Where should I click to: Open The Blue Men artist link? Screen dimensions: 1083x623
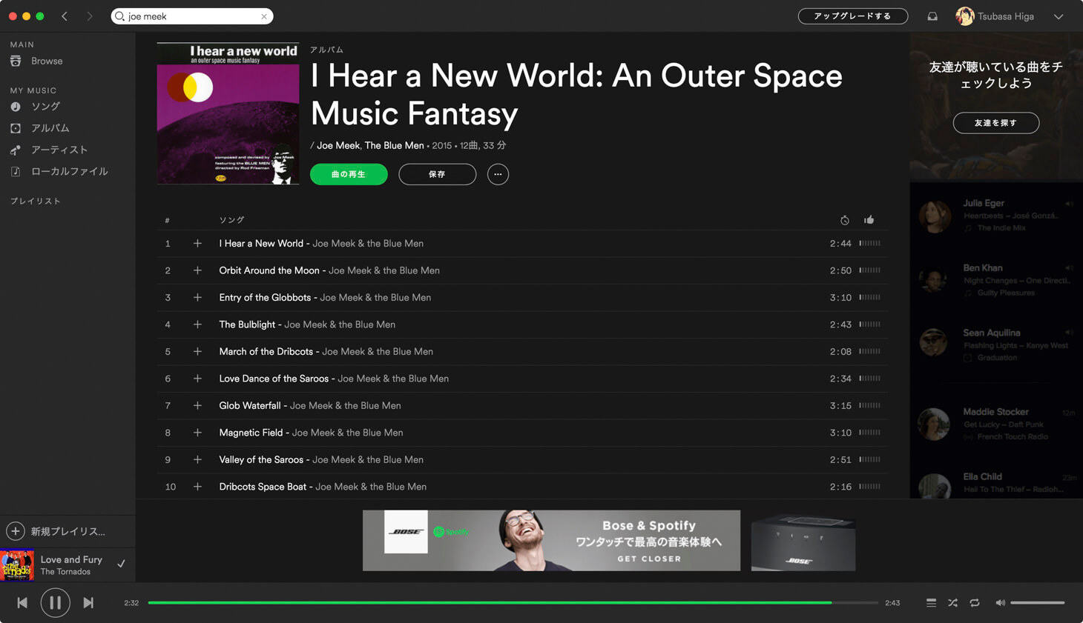[x=395, y=145]
